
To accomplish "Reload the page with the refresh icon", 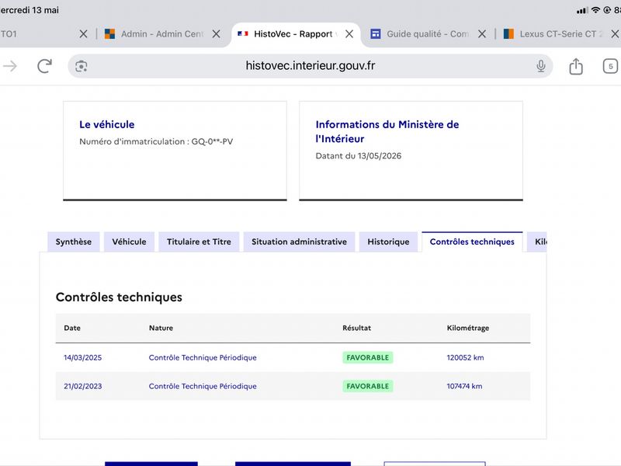I will (x=44, y=66).
